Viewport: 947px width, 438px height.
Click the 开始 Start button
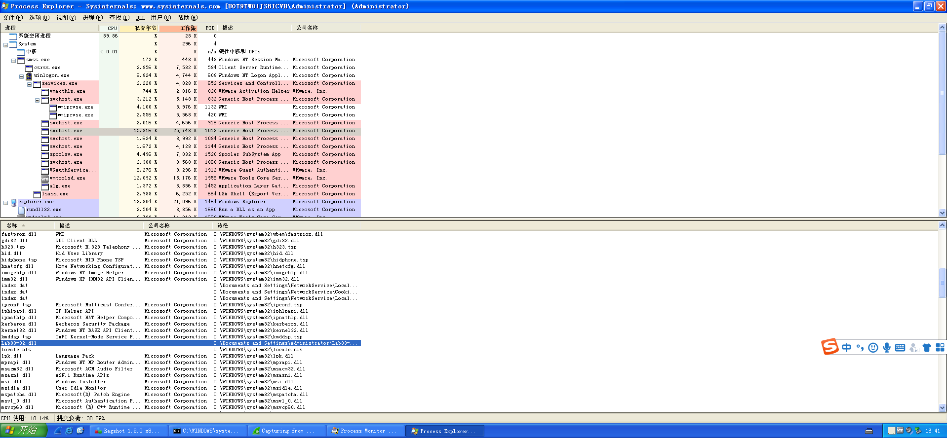click(x=24, y=431)
